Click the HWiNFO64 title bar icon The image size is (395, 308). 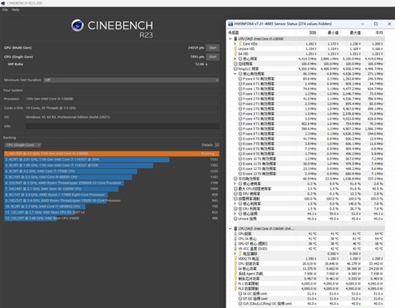point(231,24)
